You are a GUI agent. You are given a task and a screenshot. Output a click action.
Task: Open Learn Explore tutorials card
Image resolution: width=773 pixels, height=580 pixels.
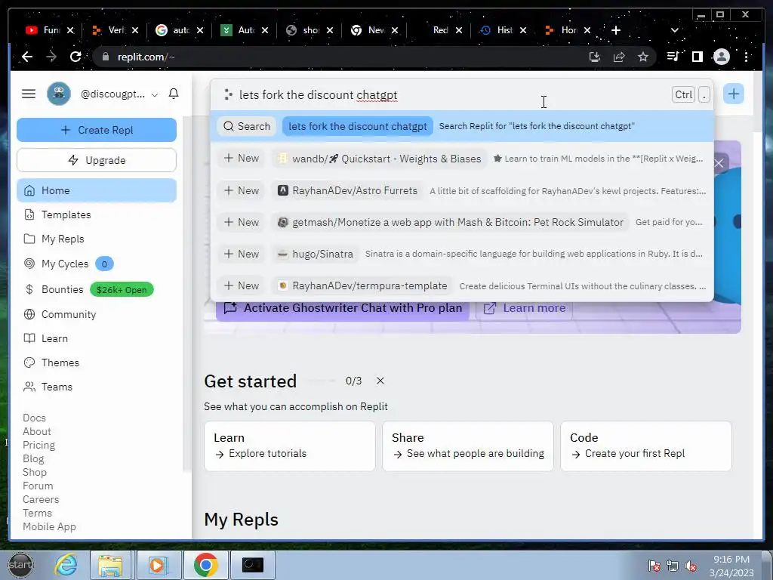tap(290, 446)
